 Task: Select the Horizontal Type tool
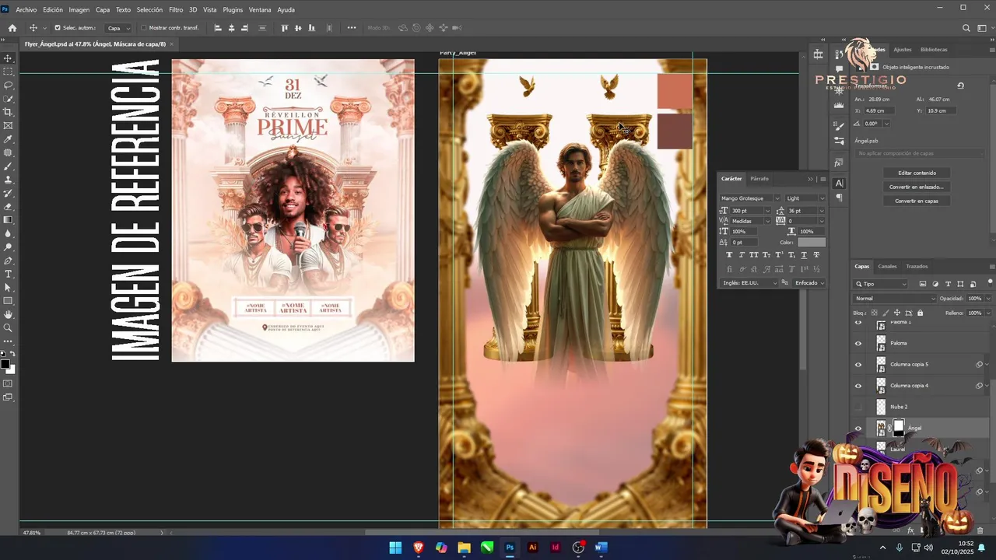click(x=8, y=274)
